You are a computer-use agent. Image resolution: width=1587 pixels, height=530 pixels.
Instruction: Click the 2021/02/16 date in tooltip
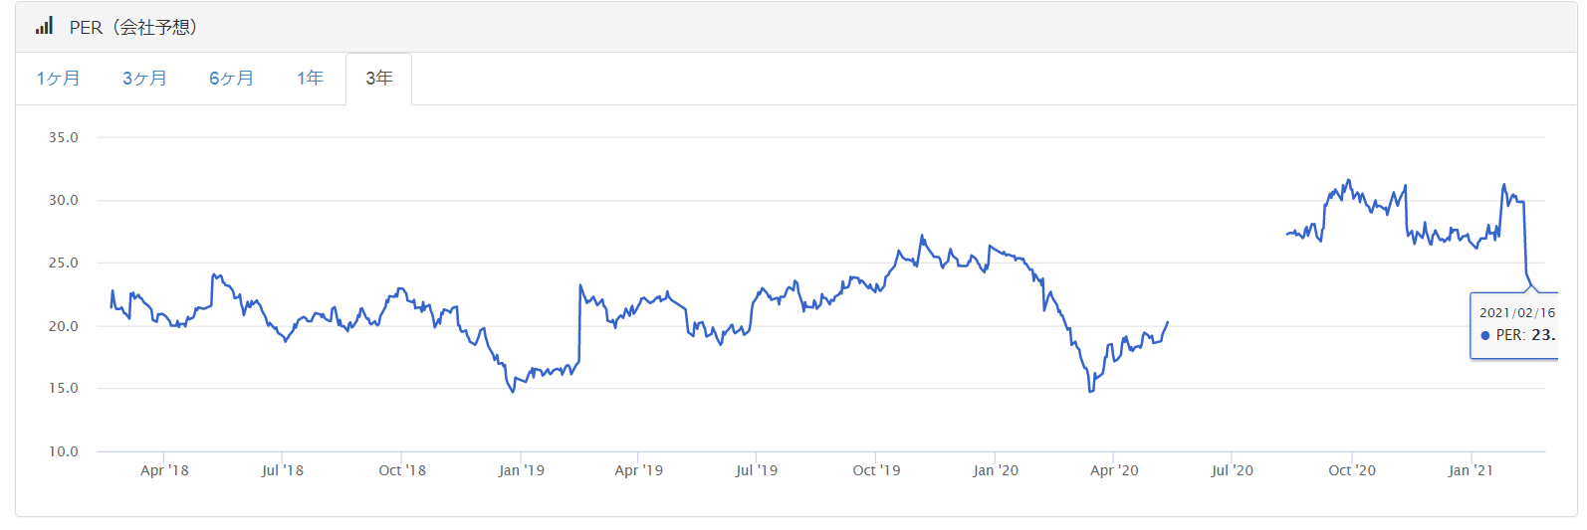point(1516,313)
